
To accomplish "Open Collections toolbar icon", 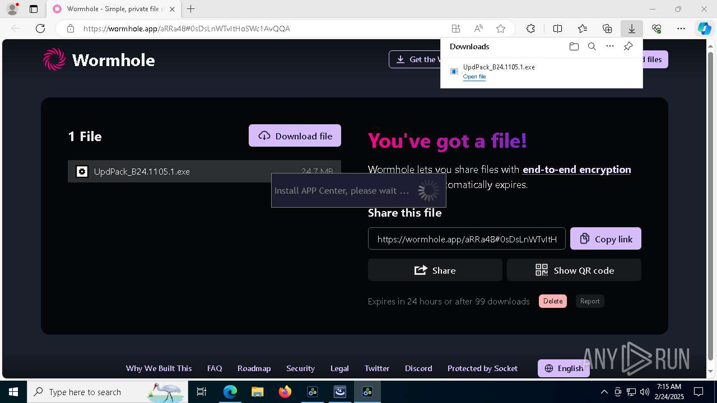I will 607,29.
